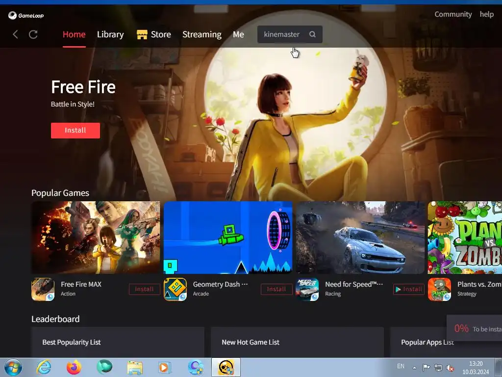
Task: Open the help link
Action: click(x=487, y=14)
